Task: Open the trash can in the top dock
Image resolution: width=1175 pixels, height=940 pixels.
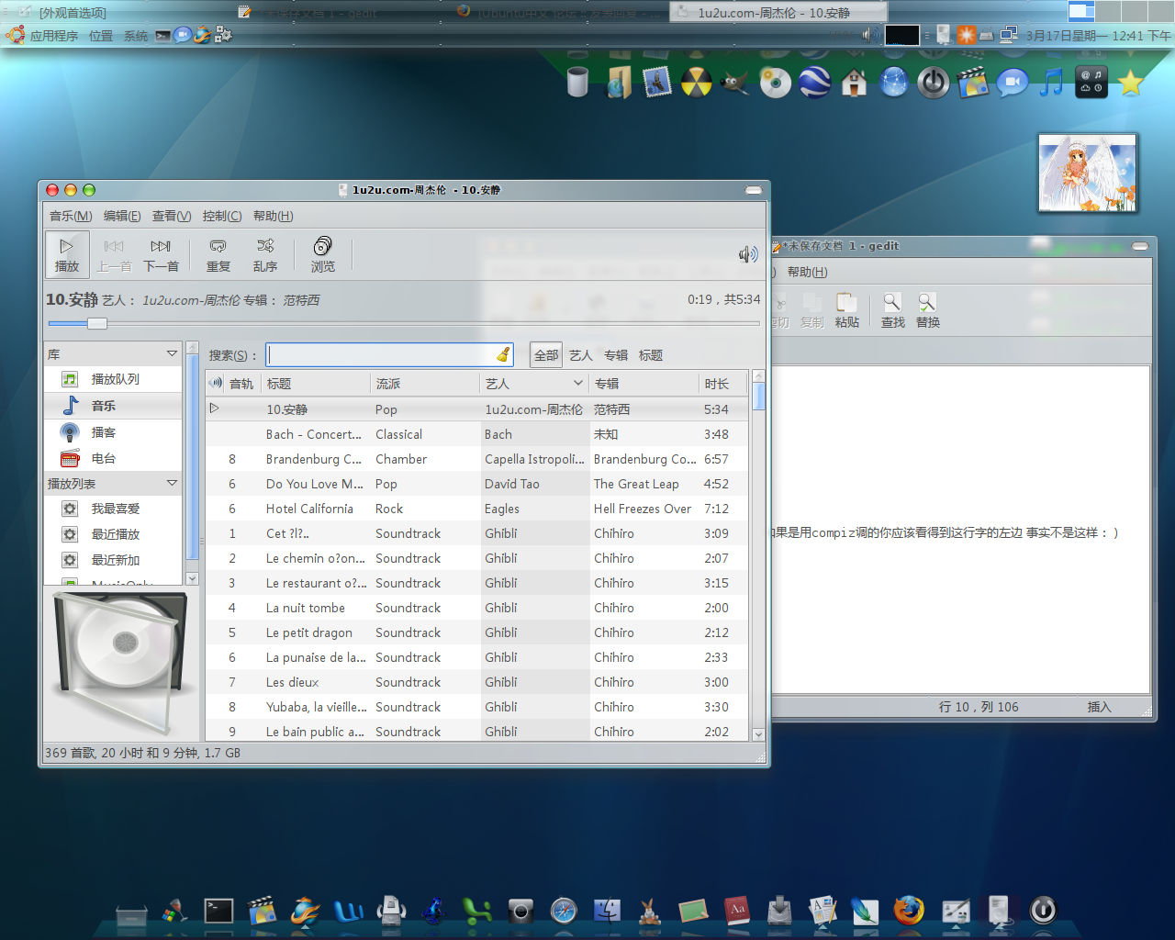Action: click(577, 83)
